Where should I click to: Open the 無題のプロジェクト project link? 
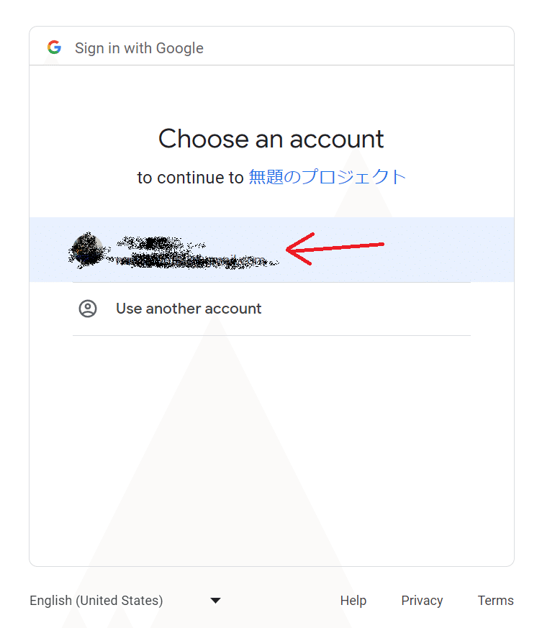click(x=327, y=177)
